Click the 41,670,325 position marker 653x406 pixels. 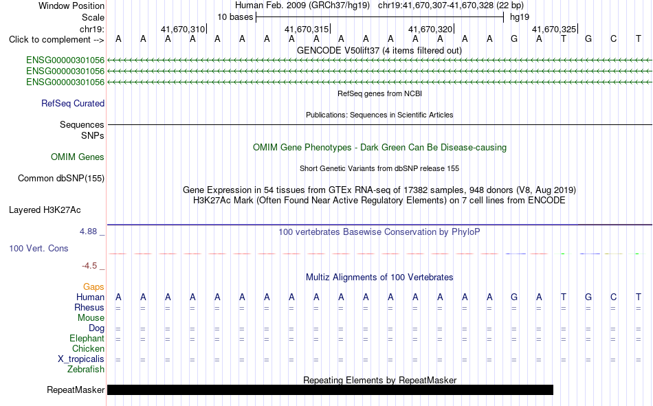554,29
